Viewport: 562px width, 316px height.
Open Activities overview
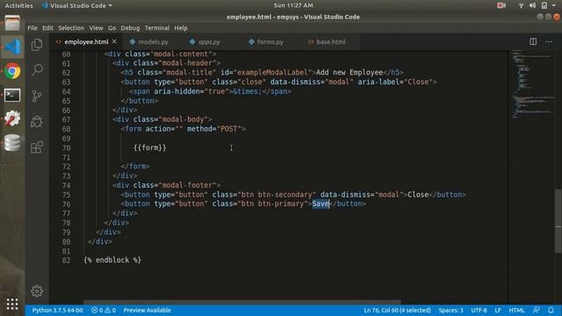click(18, 5)
